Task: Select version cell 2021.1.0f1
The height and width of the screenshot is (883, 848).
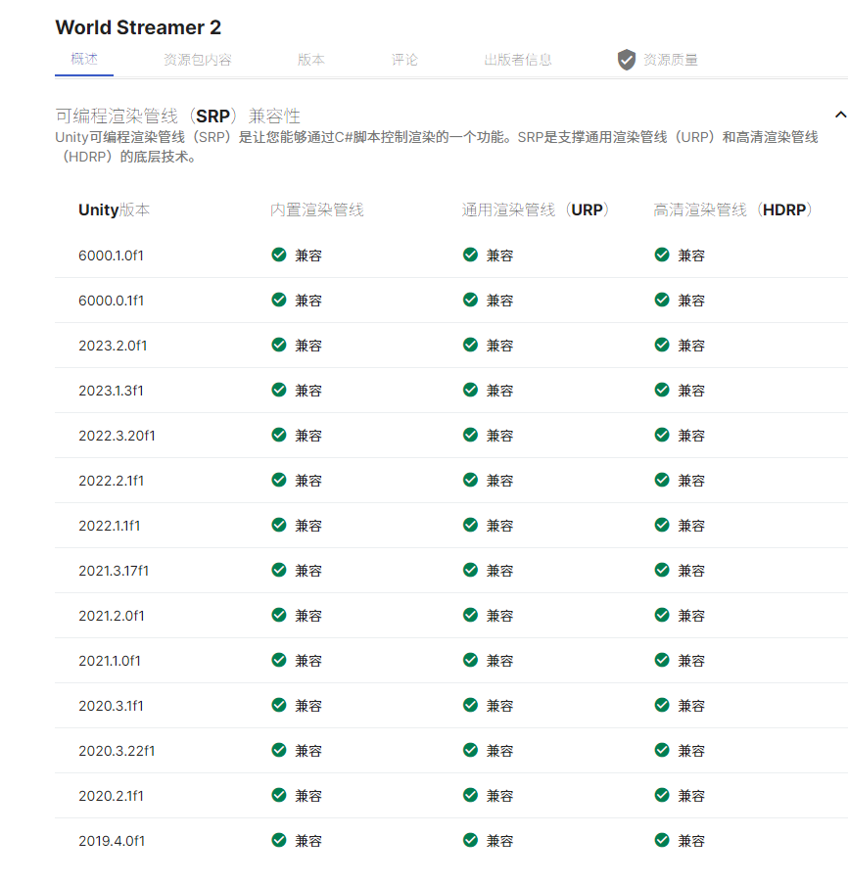Action: pyautogui.click(x=110, y=661)
